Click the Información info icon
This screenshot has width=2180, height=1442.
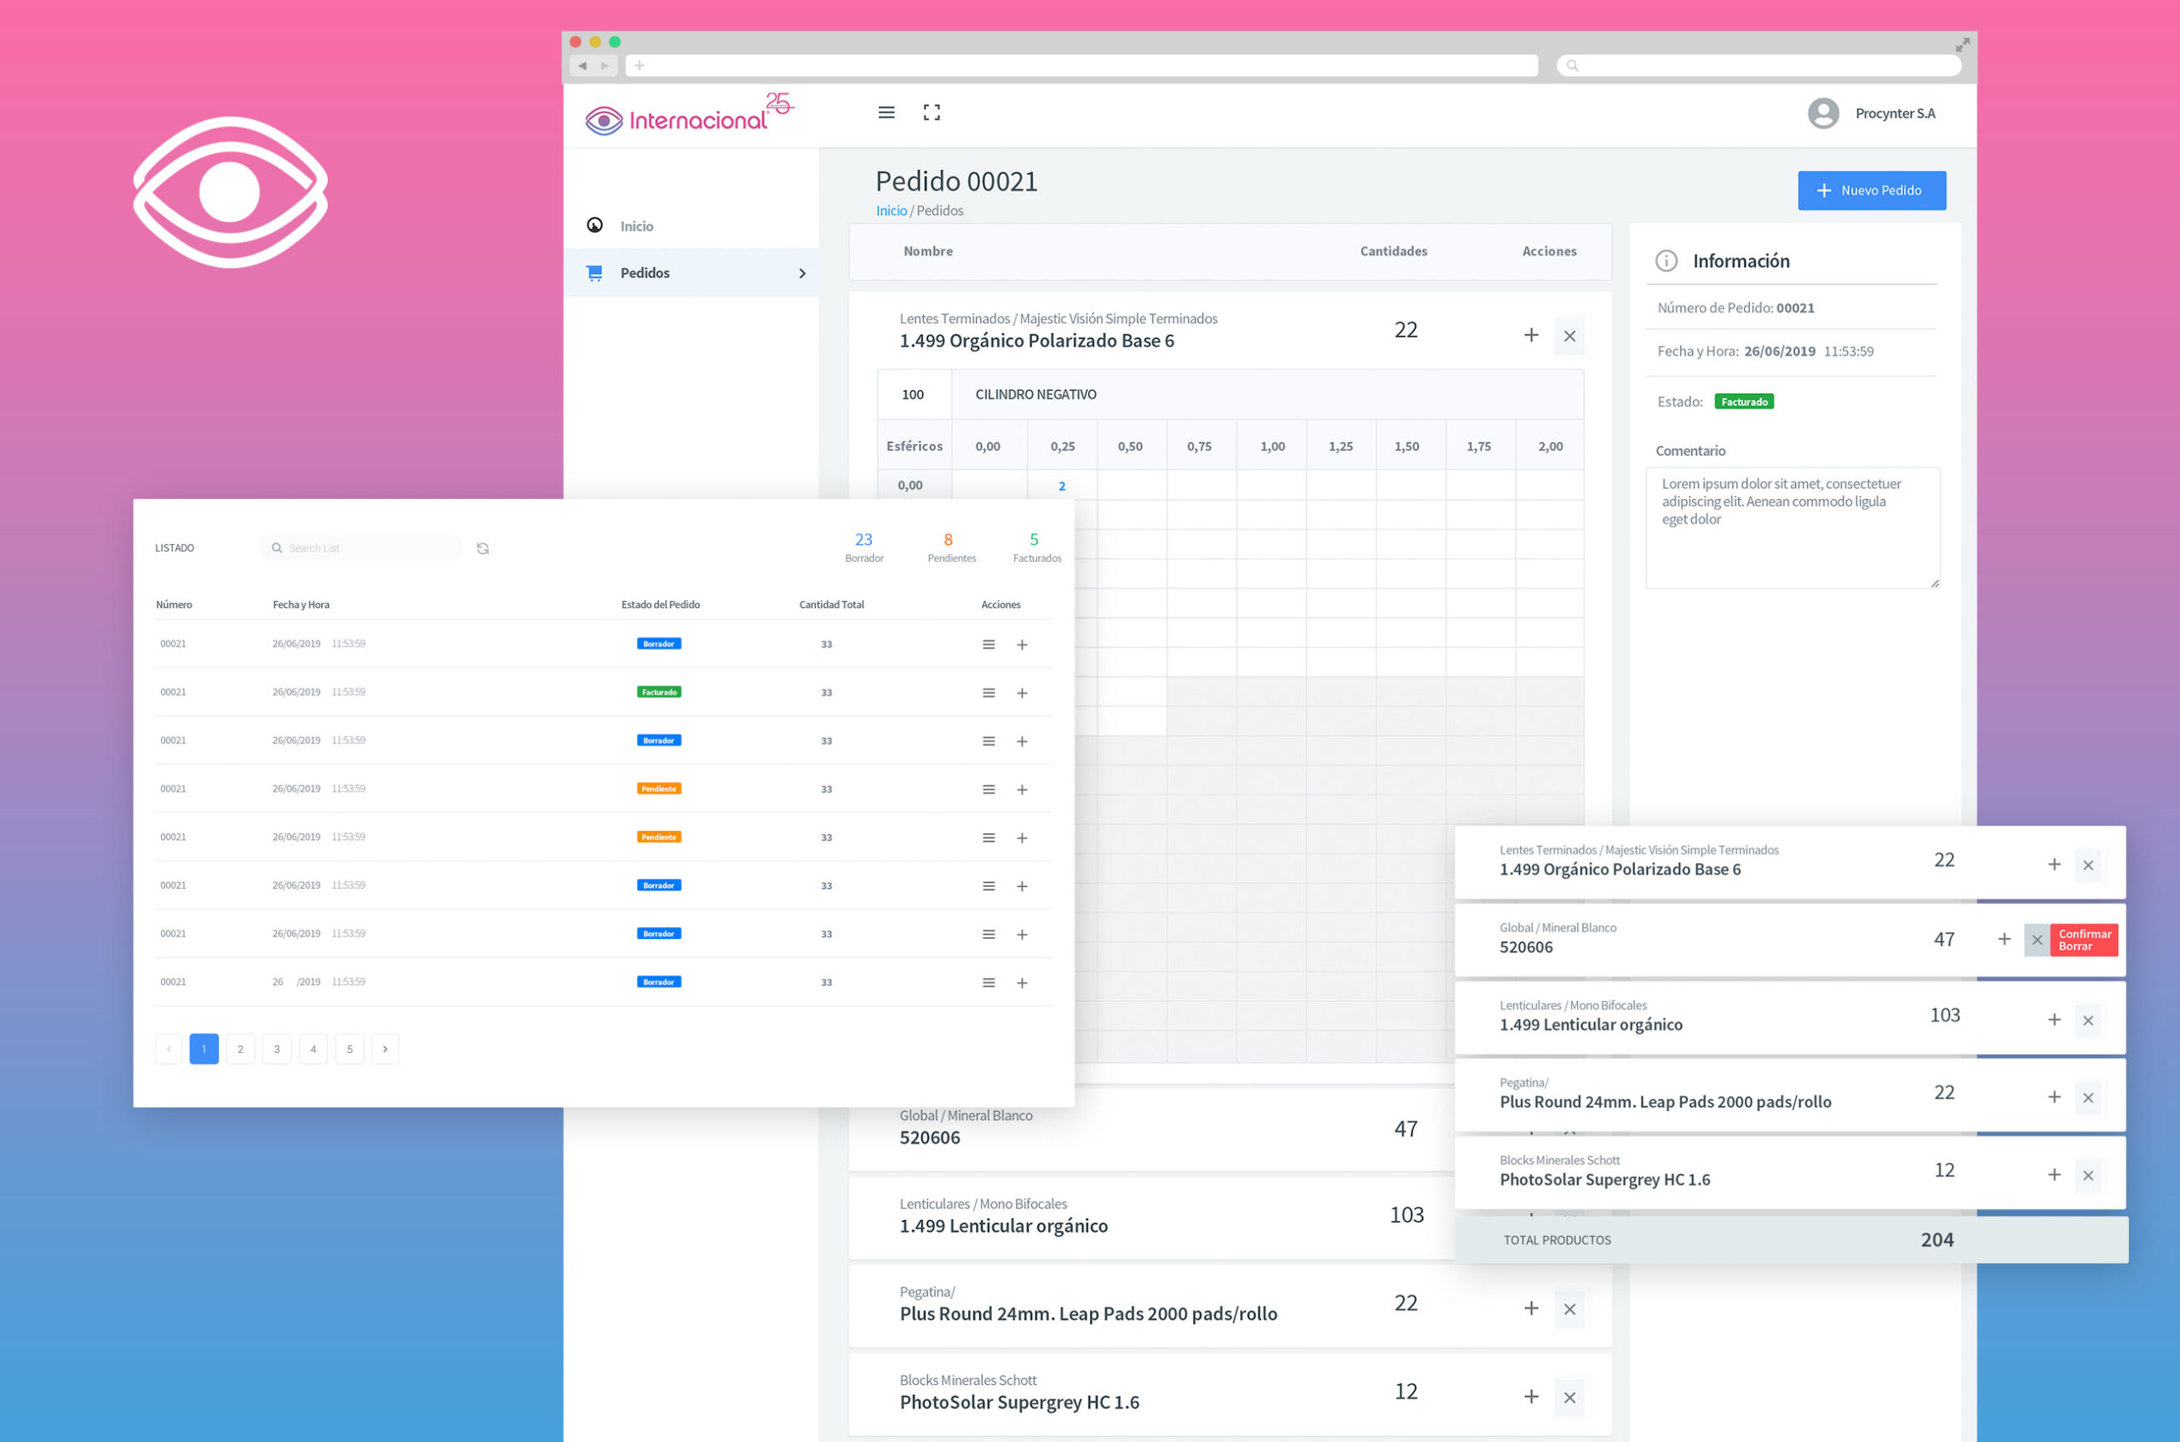tap(1666, 261)
